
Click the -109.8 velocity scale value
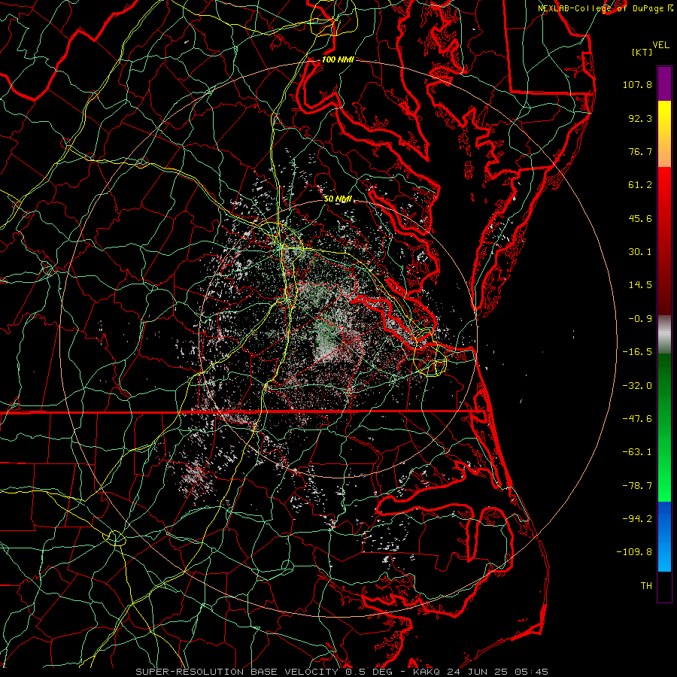pyautogui.click(x=634, y=552)
